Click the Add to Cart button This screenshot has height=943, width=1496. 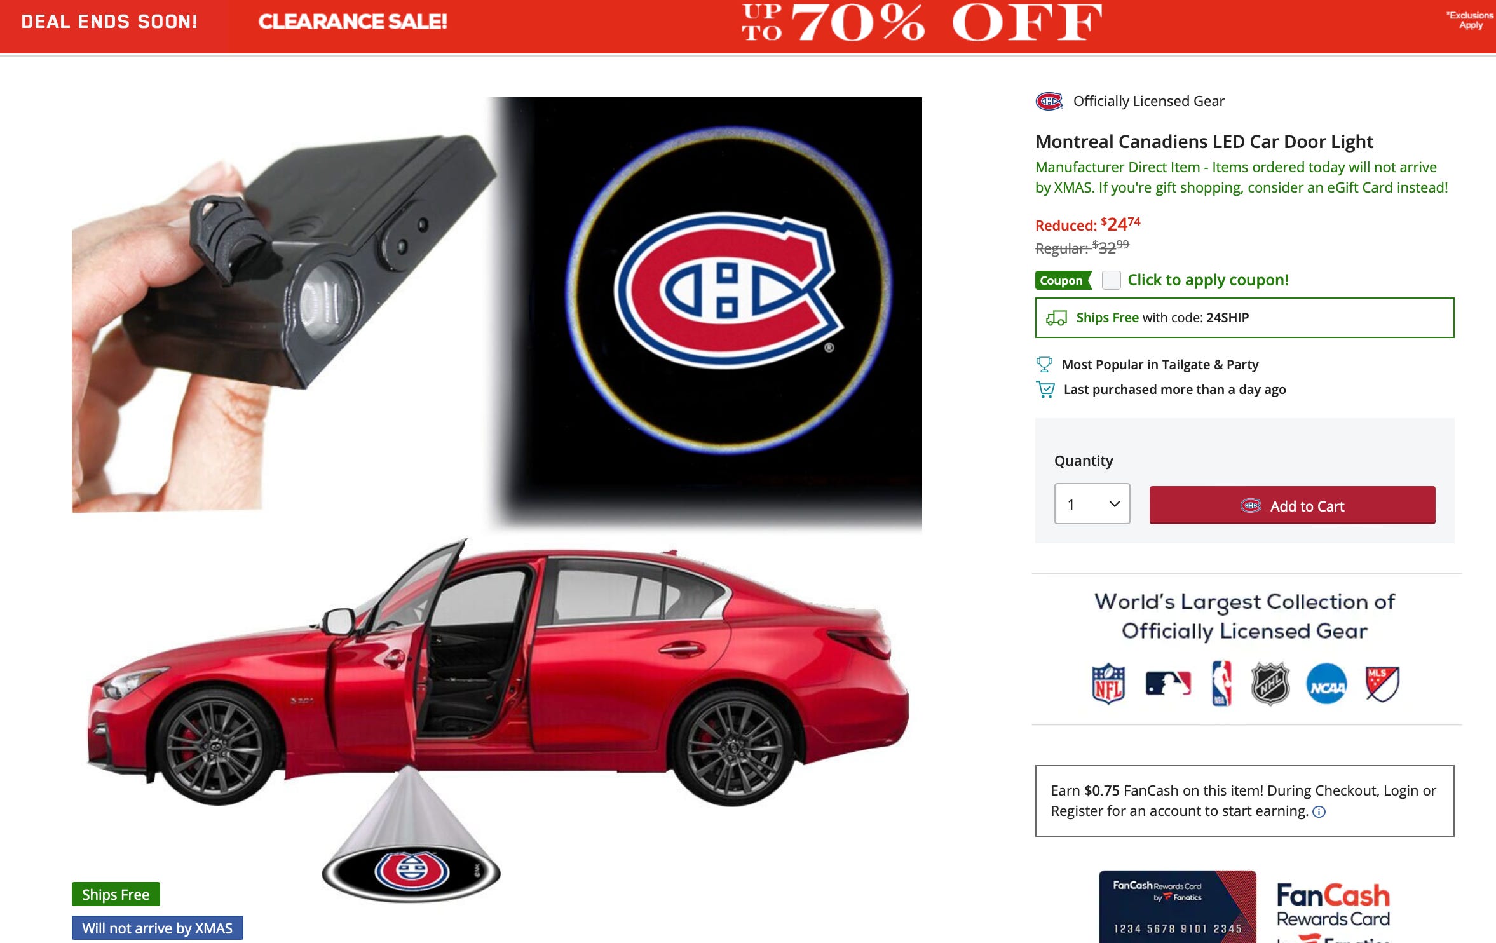[1292, 506]
